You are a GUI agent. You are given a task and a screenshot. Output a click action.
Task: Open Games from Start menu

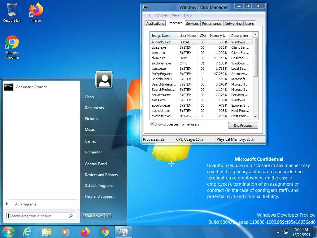90,141
